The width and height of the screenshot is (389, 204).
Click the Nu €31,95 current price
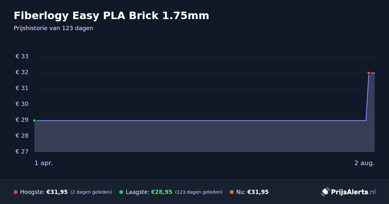point(258,192)
